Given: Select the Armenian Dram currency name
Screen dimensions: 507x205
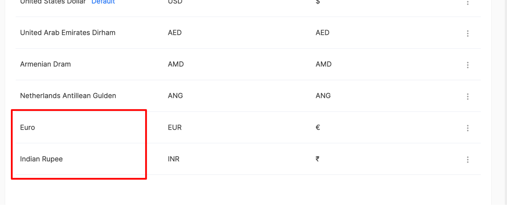Looking at the screenshot, I should click(45, 64).
